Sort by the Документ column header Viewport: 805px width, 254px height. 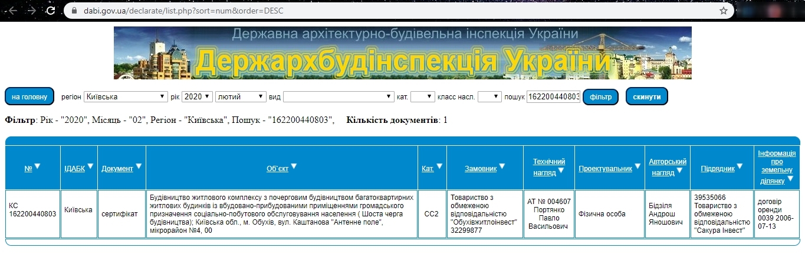pyautogui.click(x=117, y=168)
